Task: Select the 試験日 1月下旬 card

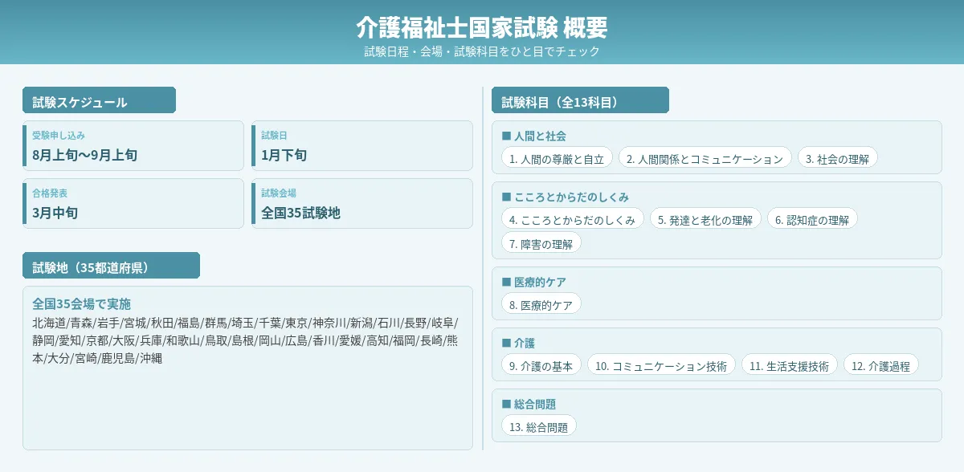Action: [362, 145]
